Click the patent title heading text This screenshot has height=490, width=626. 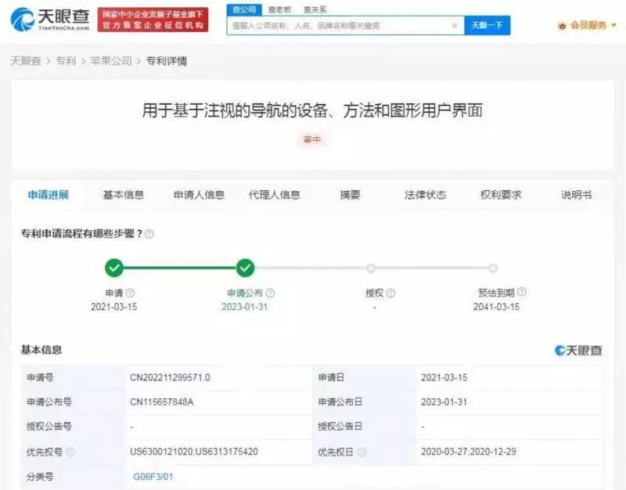pyautogui.click(x=312, y=110)
